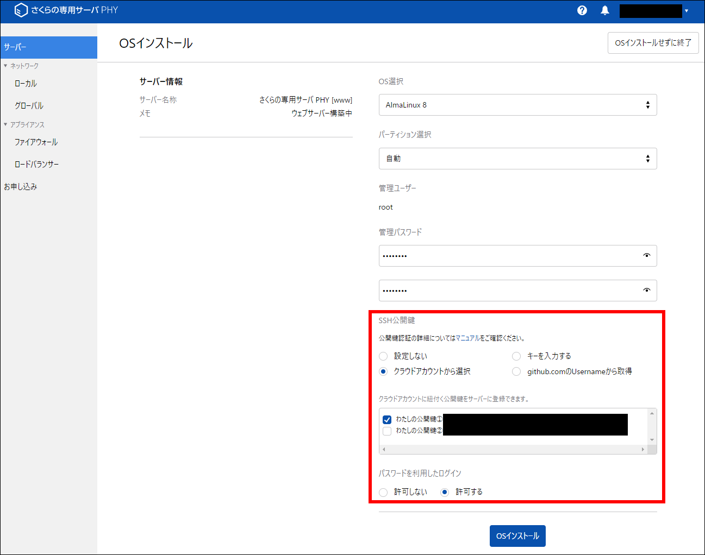Open ロードバランサー in sidebar
The height and width of the screenshot is (555, 705).
pyautogui.click(x=36, y=164)
